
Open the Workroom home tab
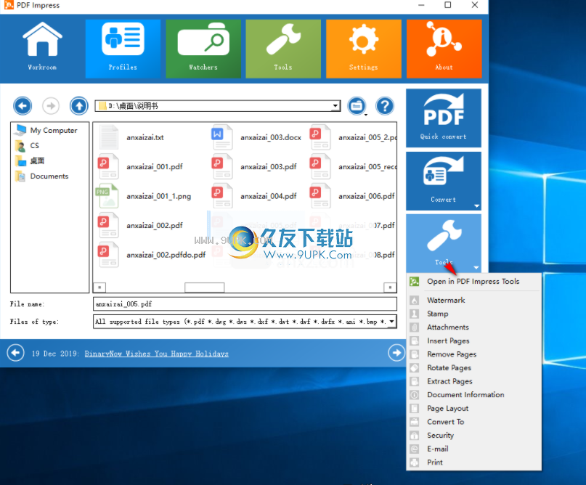(x=43, y=49)
